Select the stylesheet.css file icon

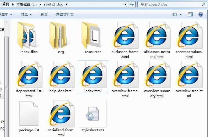[93, 114]
